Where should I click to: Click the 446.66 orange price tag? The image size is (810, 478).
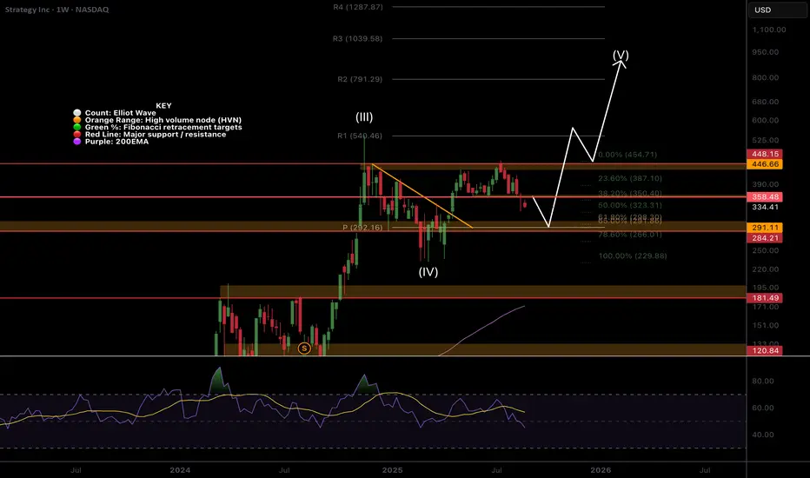765,164
